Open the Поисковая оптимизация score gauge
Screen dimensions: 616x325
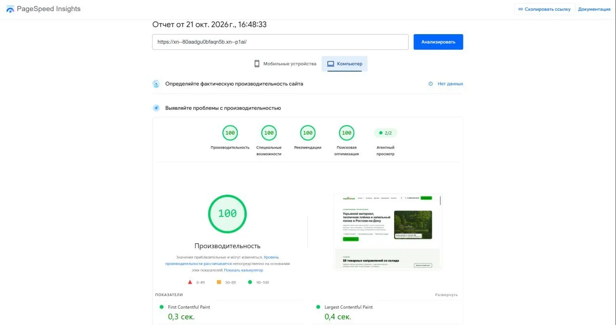[346, 133]
